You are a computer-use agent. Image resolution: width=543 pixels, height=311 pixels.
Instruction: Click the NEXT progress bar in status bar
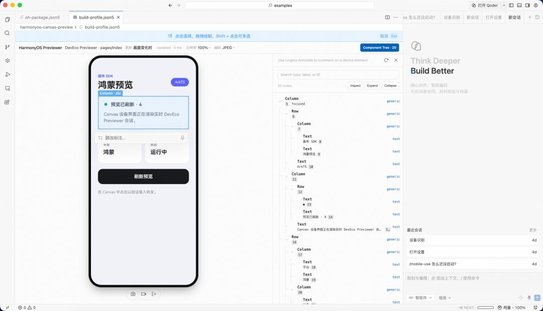point(486,307)
